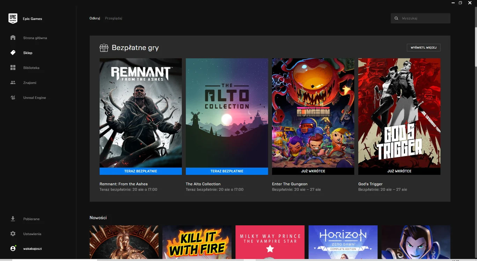The image size is (477, 261).
Task: Open Biblioteka grid icon
Action: click(x=13, y=68)
